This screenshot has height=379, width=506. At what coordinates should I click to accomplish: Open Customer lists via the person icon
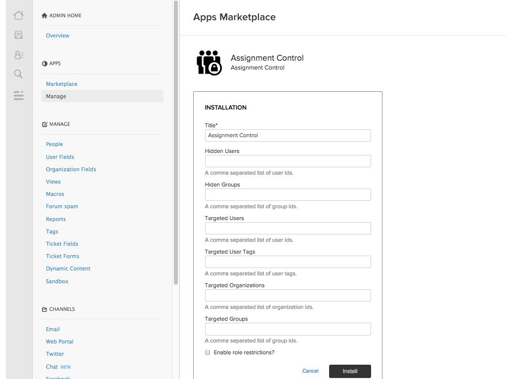[x=18, y=55]
